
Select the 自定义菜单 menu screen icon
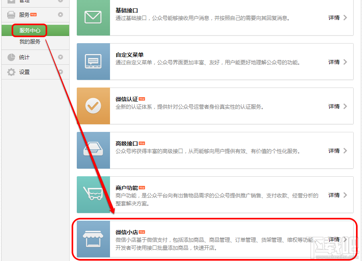pos(93,62)
